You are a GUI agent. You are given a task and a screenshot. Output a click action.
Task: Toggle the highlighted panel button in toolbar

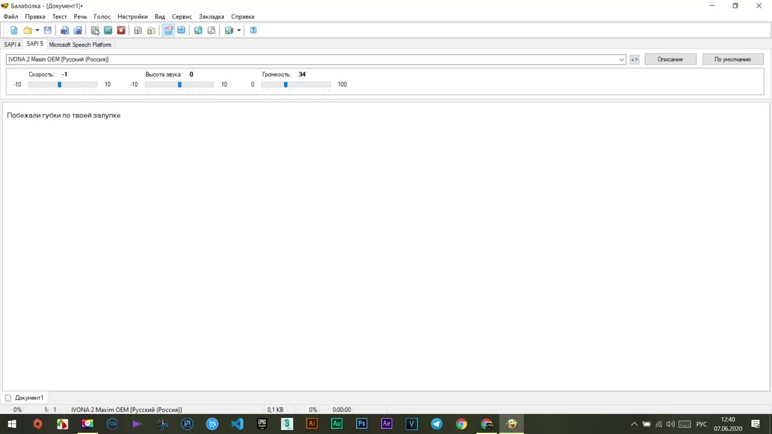click(x=168, y=30)
